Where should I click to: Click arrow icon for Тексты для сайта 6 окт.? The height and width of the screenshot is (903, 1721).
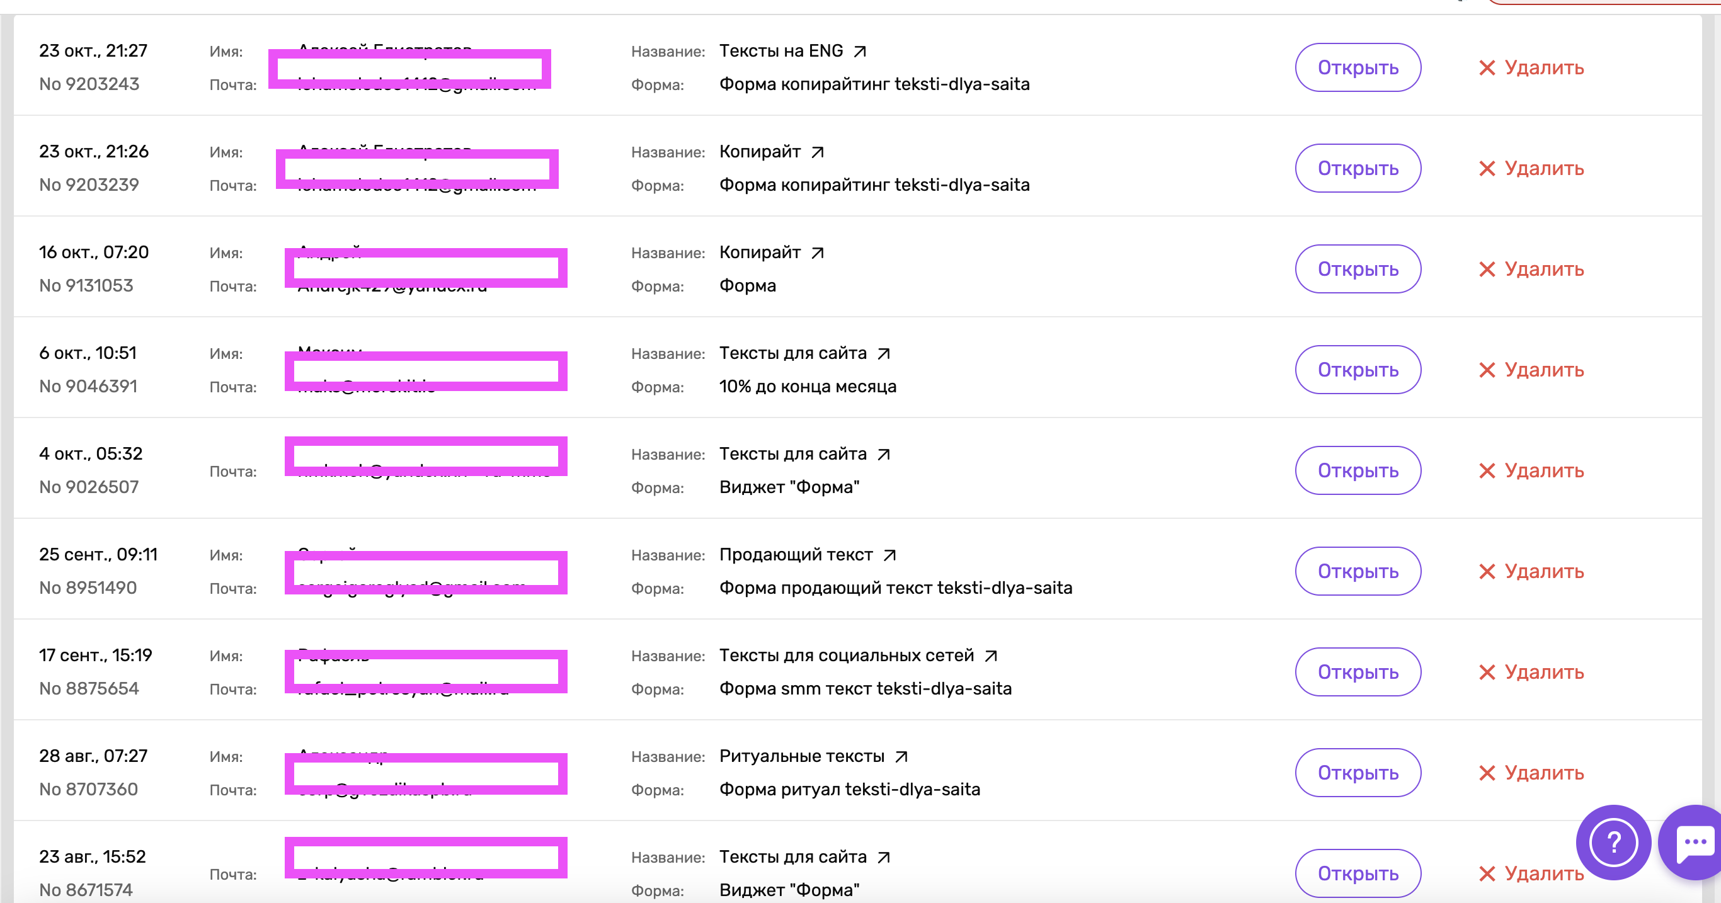(x=883, y=353)
